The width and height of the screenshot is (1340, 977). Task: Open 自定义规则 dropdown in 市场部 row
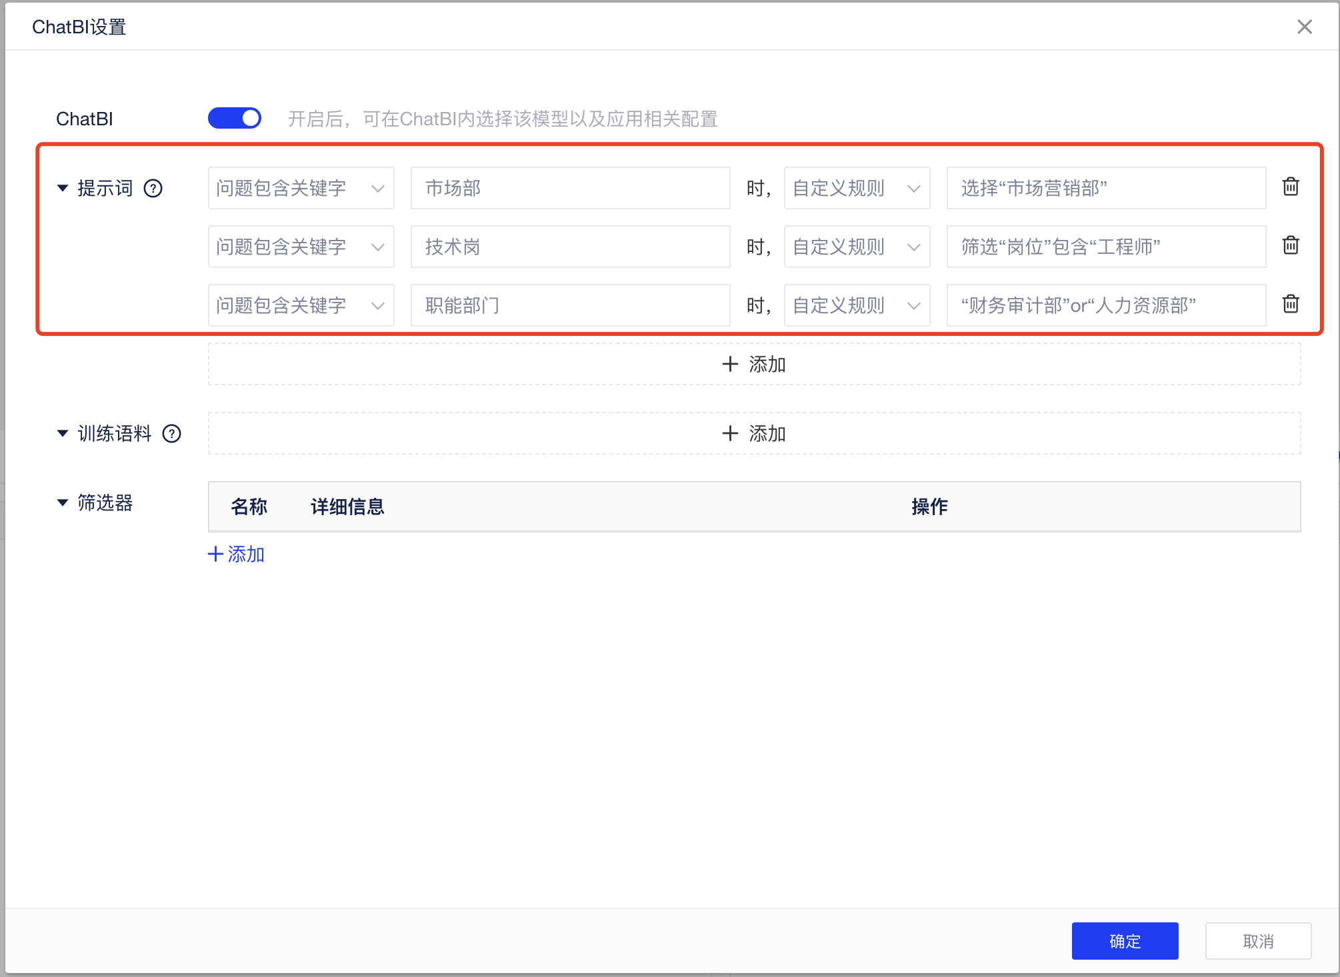coord(857,189)
